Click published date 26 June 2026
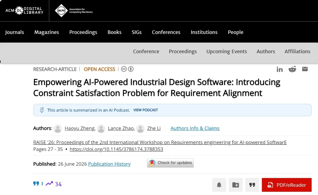Viewport: 318px width, 195px height. (72, 164)
